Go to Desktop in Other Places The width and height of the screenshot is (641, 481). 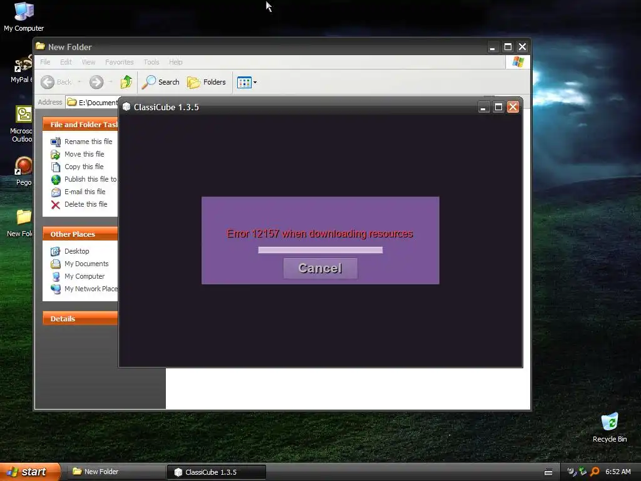point(76,251)
